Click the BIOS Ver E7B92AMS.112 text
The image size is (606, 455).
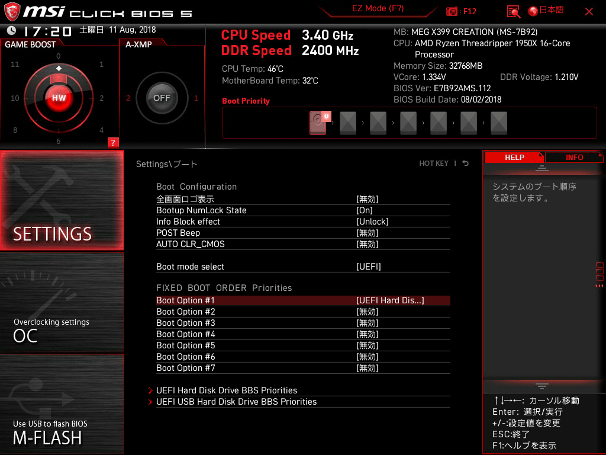[442, 88]
